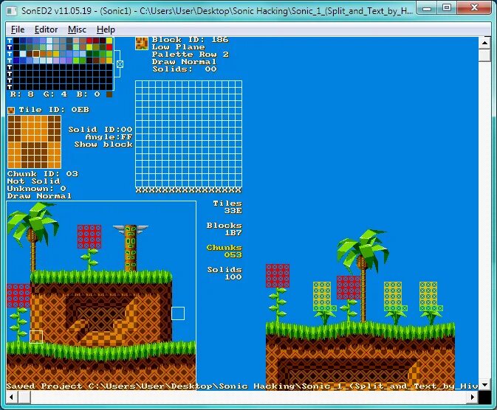Viewport: 497px width, 410px height.
Task: Click the T marker of the third palette row
Action: click(10, 54)
